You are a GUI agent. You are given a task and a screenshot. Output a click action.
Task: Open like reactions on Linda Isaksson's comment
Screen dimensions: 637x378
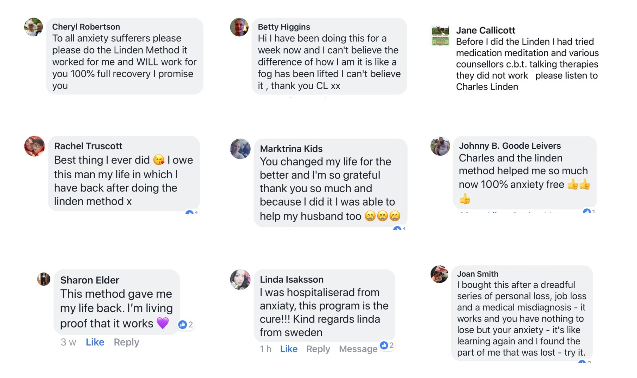pos(387,345)
